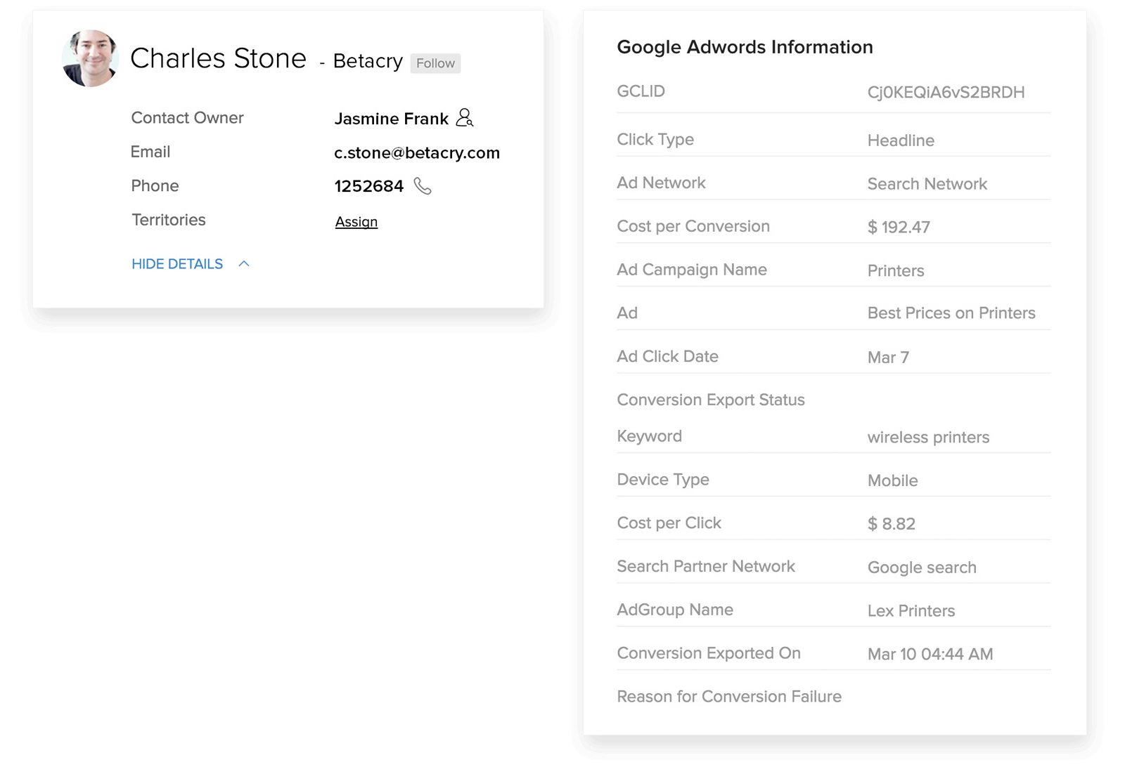Click the phone number 1252684
Screen dimensions: 1125x767
(x=368, y=186)
